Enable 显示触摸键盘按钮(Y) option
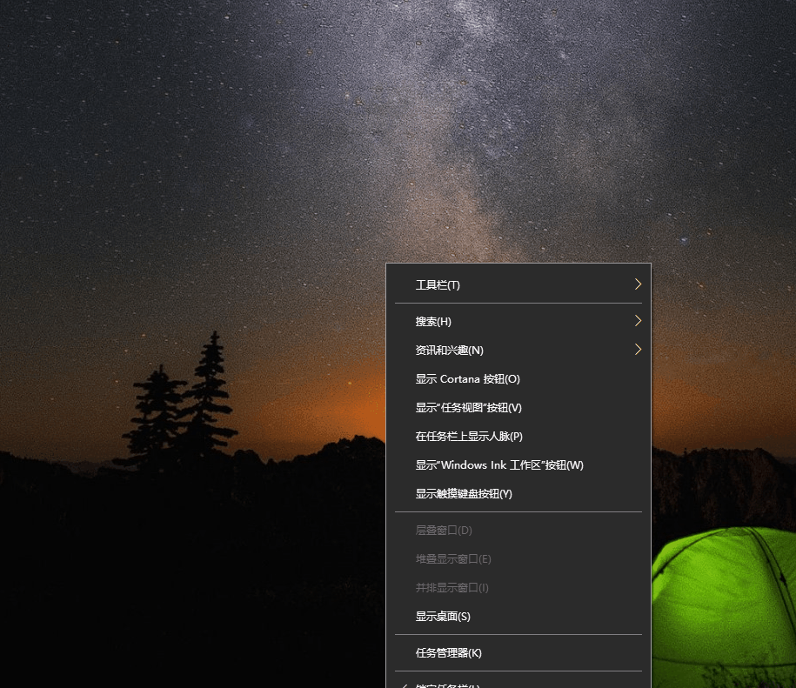 [x=464, y=494]
